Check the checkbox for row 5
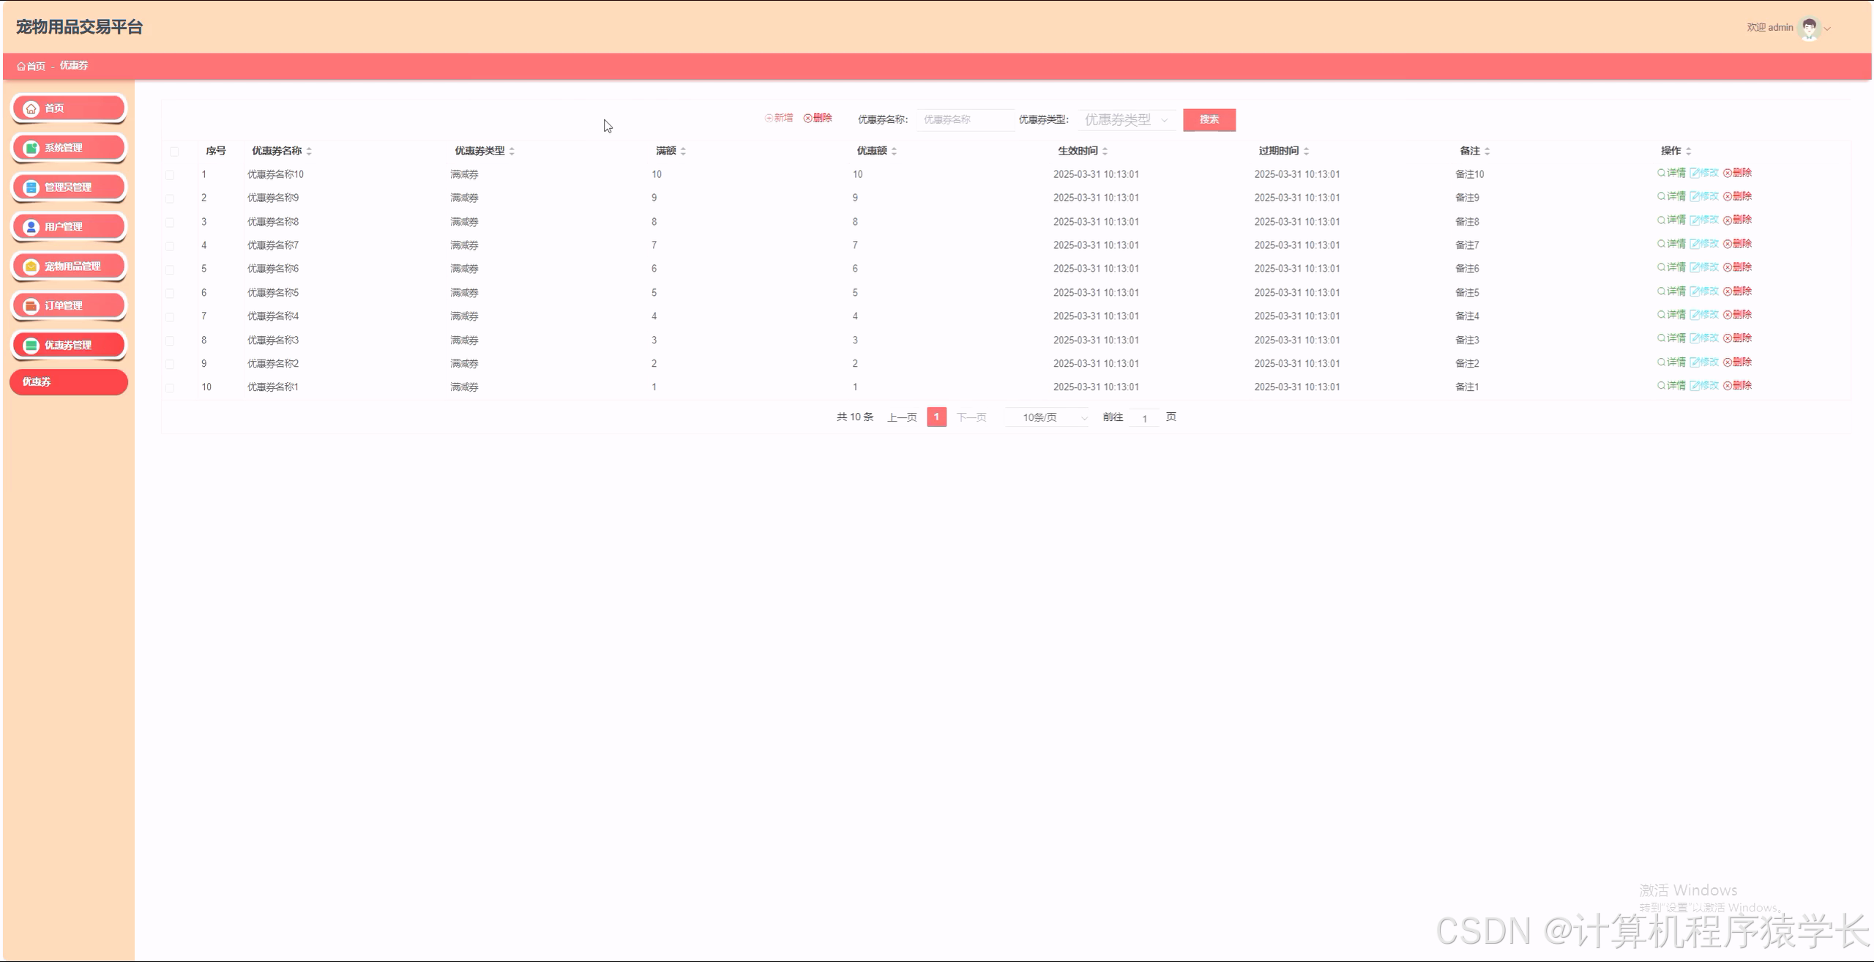The image size is (1874, 962). [x=170, y=269]
